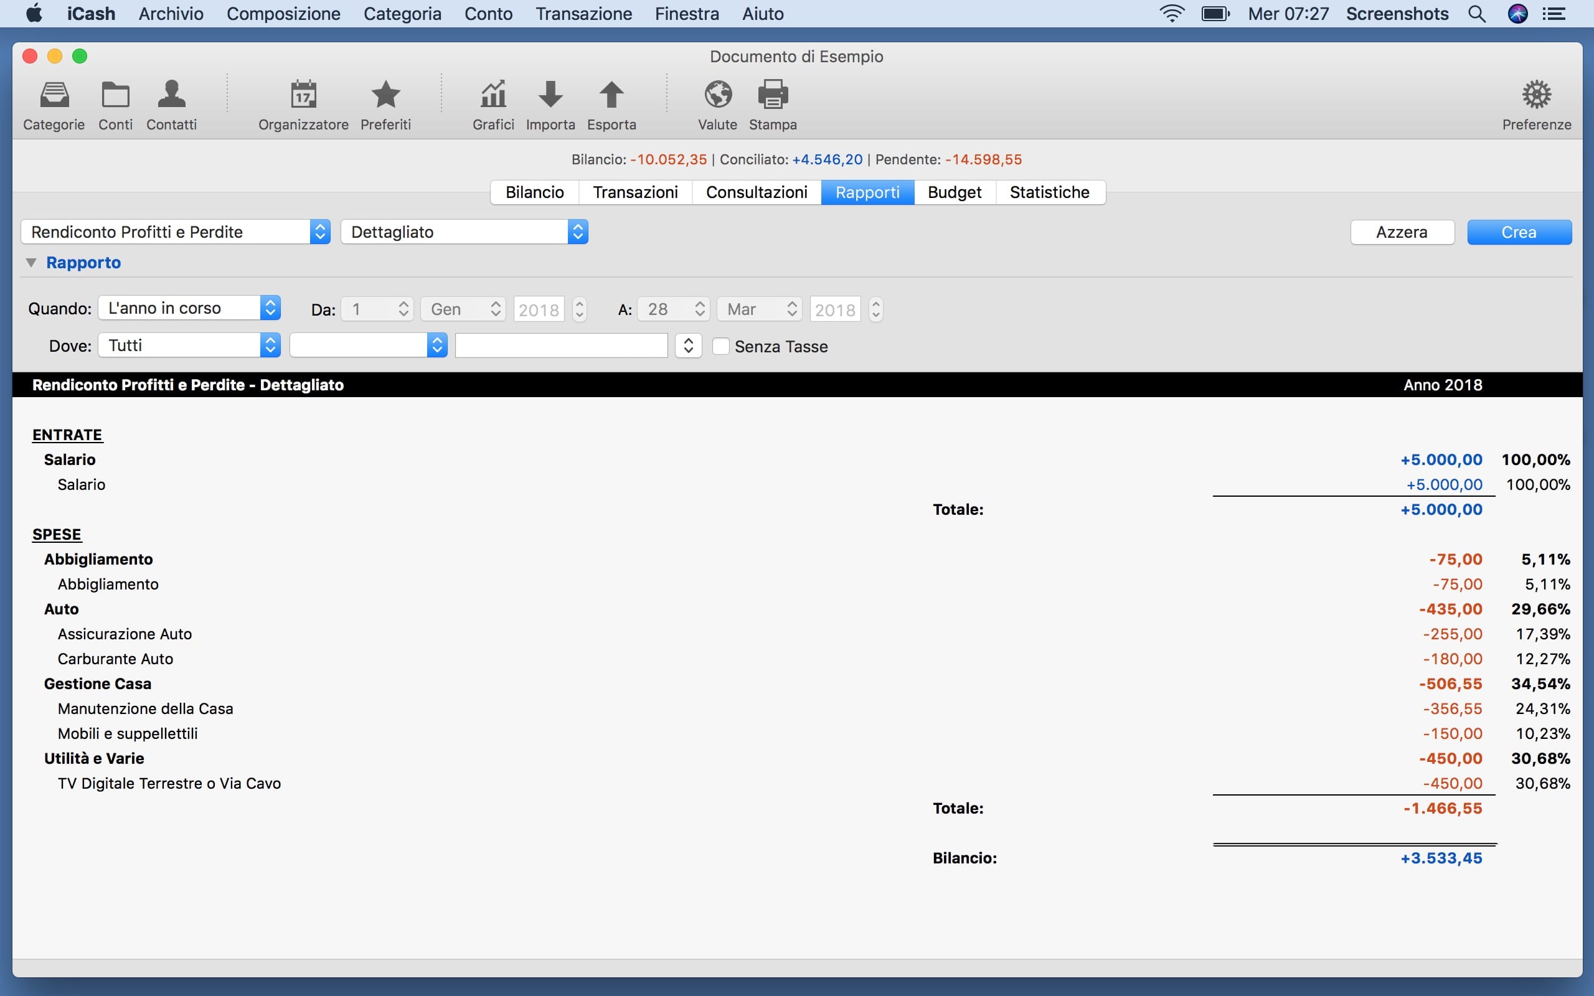Open the Organizzatore calendar icon
The width and height of the screenshot is (1594, 996).
303,95
